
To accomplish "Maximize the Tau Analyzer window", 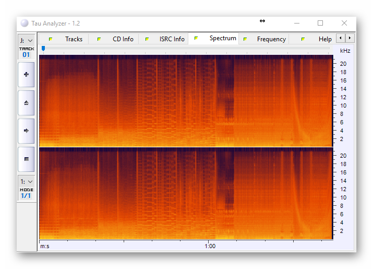I will click(320, 23).
